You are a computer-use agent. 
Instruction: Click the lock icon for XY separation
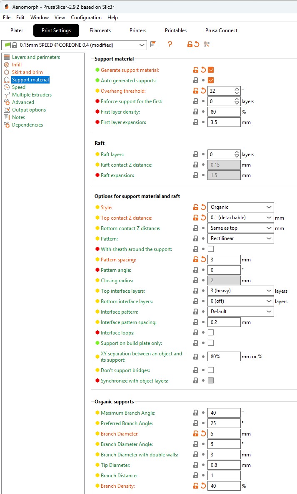coord(196,357)
